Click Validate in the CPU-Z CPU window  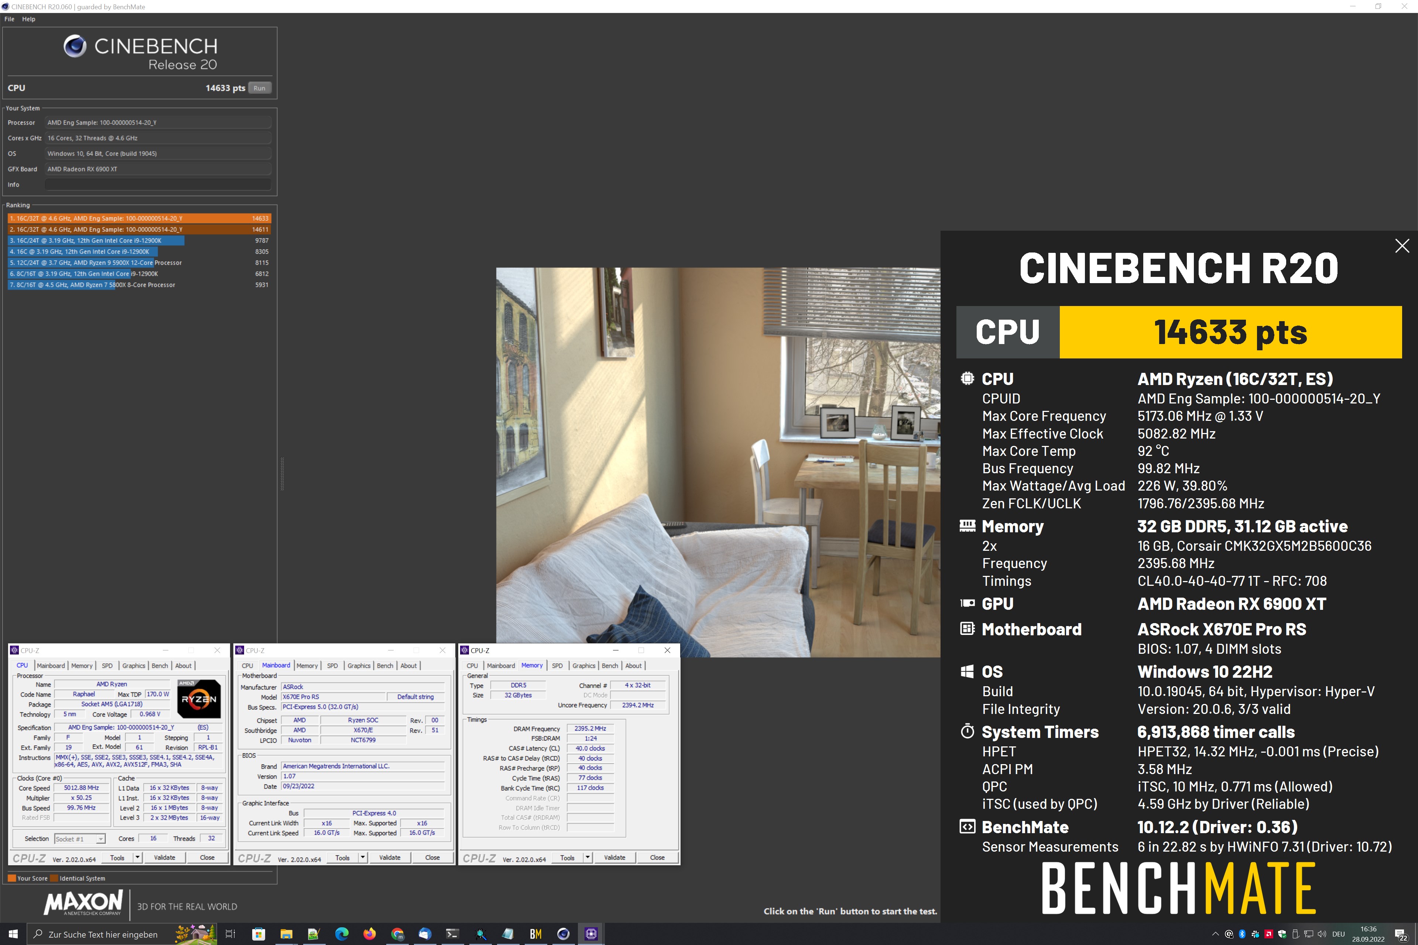tap(165, 857)
